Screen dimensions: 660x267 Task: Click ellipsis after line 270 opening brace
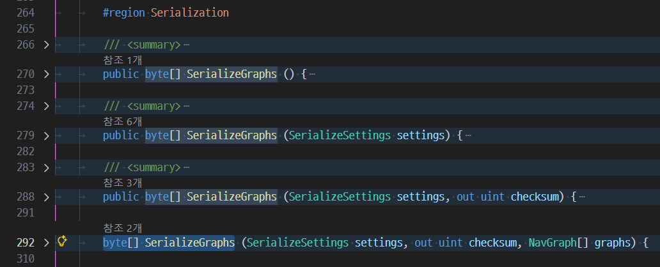(312, 74)
